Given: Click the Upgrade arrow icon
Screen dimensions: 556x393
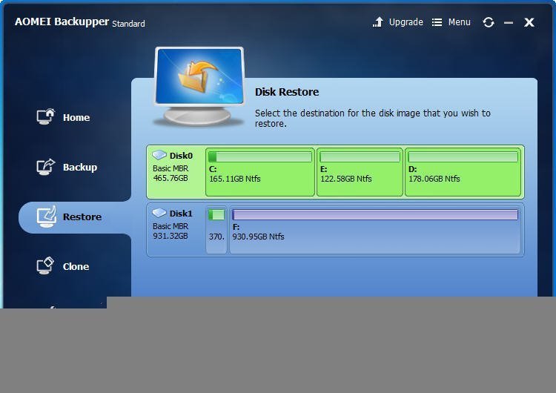Looking at the screenshot, I should [378, 22].
